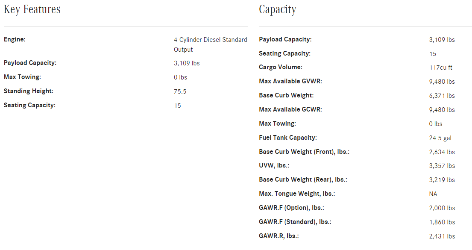Select the Cargo Volume 117cu ft value

441,68
